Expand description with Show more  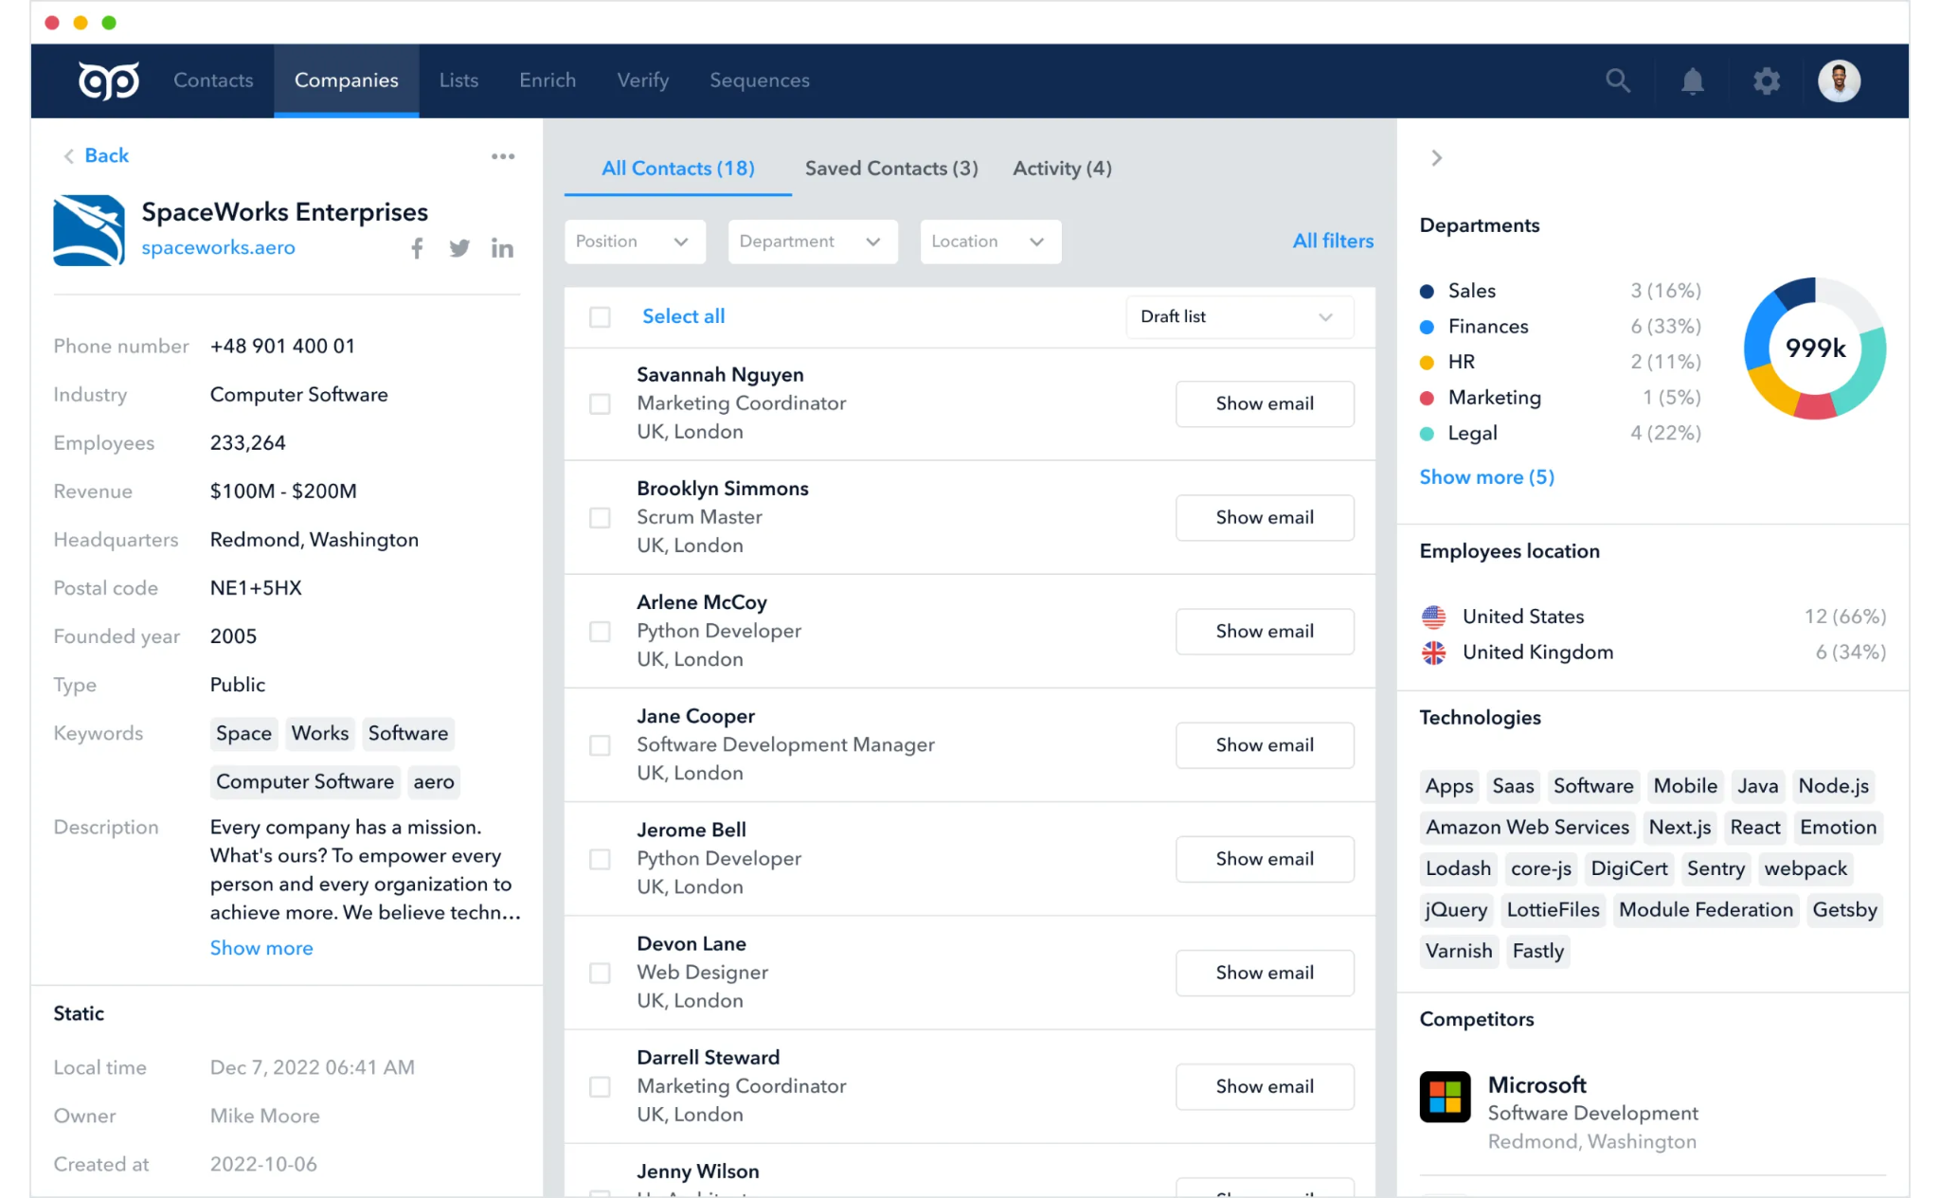tap(261, 948)
